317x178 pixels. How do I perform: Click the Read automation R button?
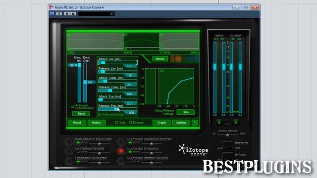67,13
